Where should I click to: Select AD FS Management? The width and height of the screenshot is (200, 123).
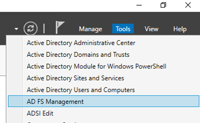103,101
